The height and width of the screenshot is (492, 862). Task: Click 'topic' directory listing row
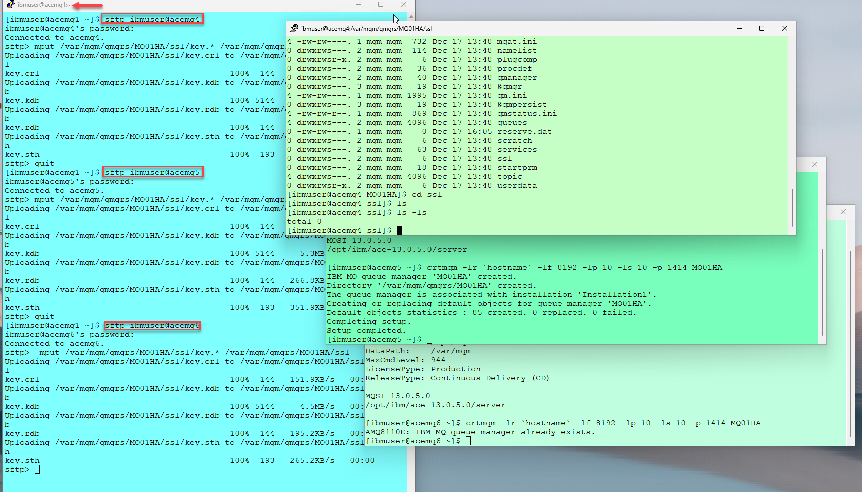click(405, 176)
